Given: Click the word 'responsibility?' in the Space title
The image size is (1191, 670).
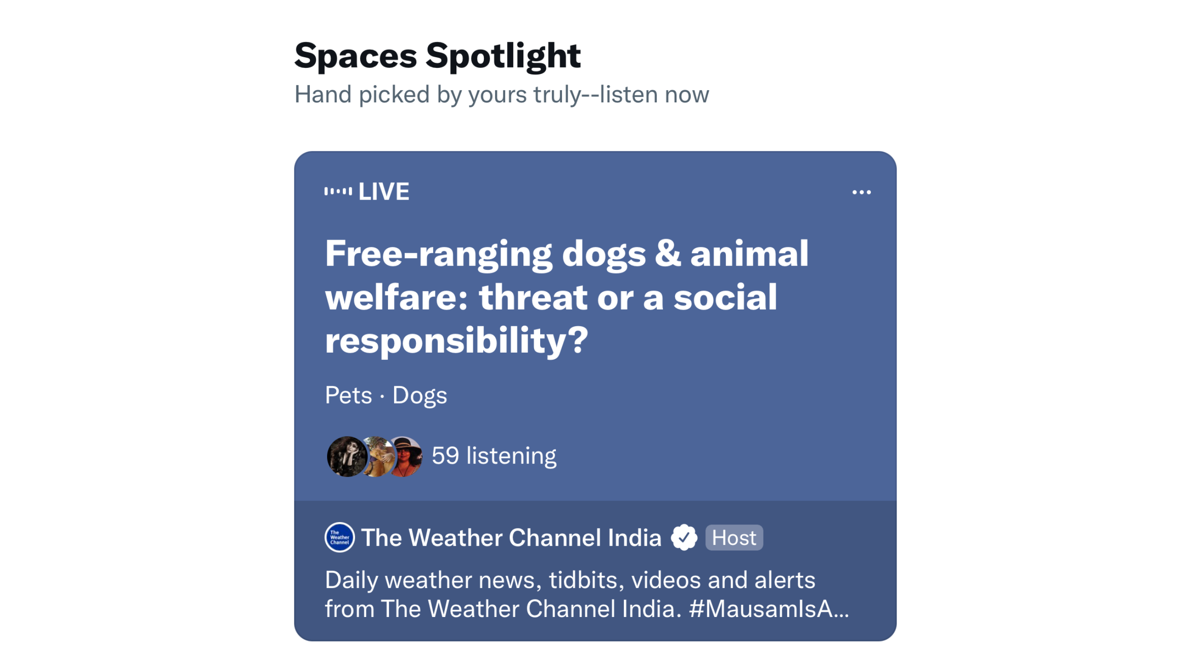Looking at the screenshot, I should click(x=456, y=341).
